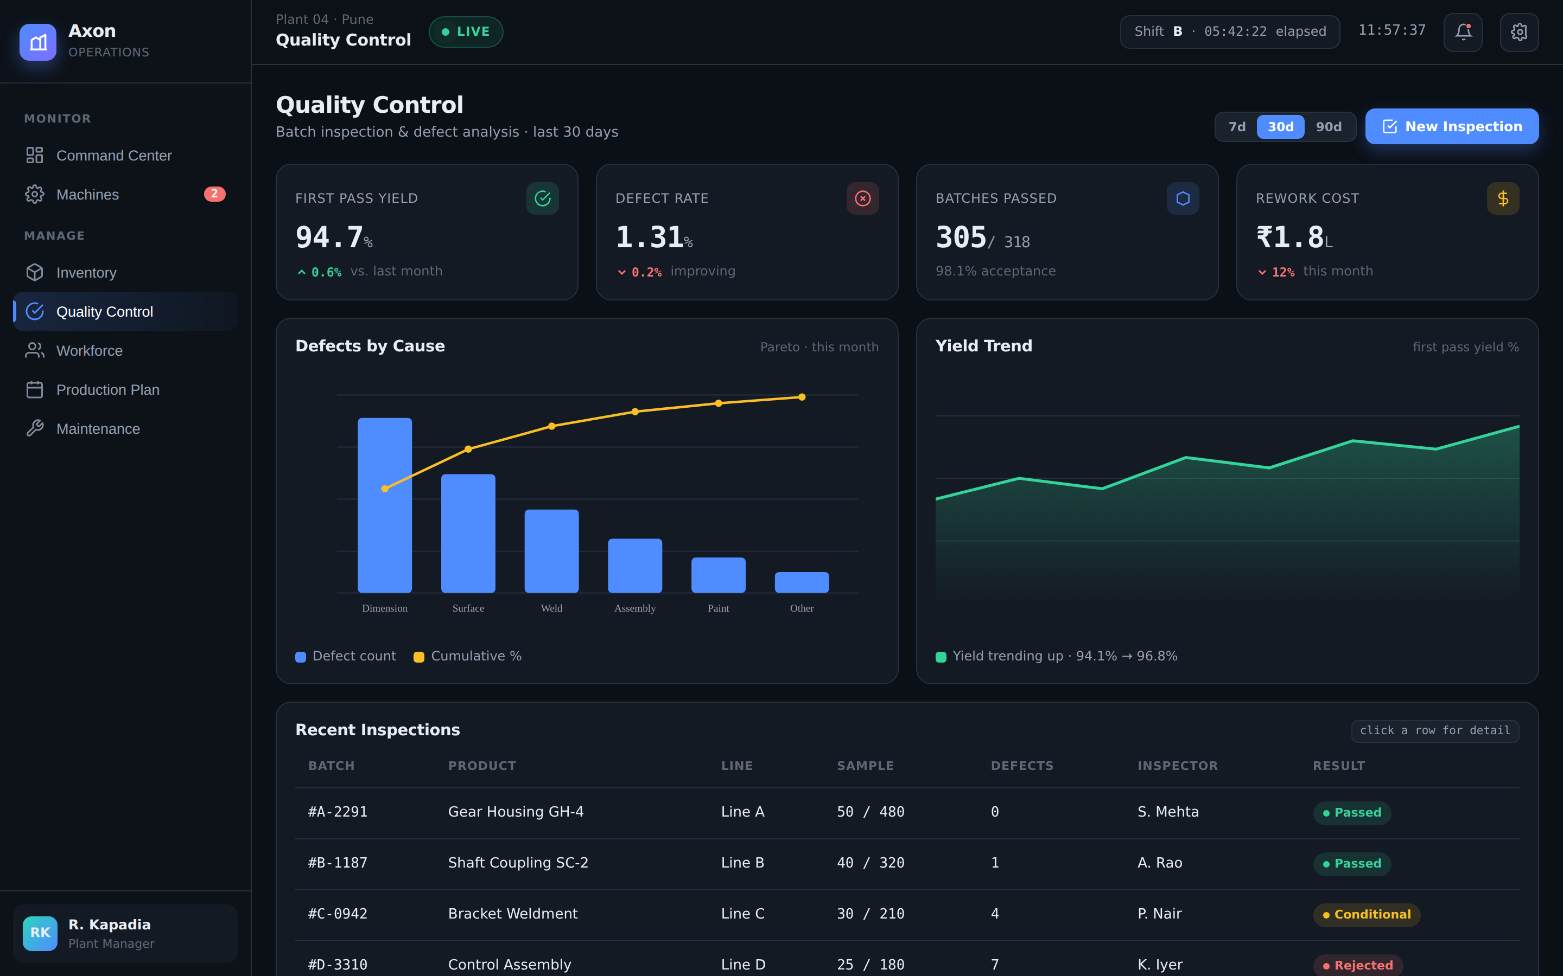Click Batches Passed hexagon icon
Screen dimensions: 1563x976
tap(1183, 198)
